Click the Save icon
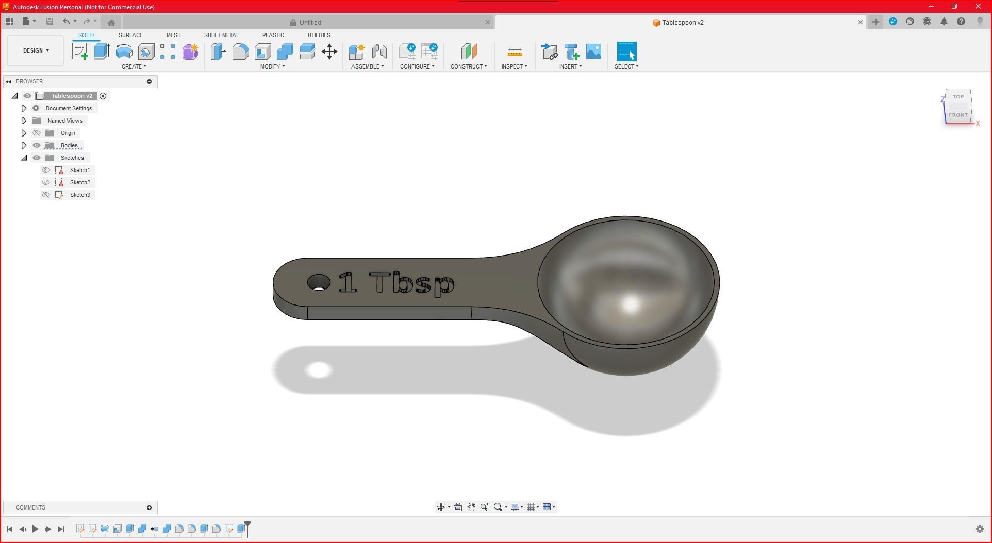Viewport: 992px width, 543px height. (49, 21)
